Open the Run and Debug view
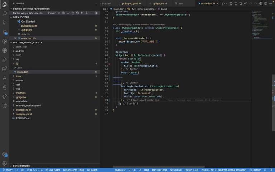Viewport: 275px width, 172px height. 5,59
